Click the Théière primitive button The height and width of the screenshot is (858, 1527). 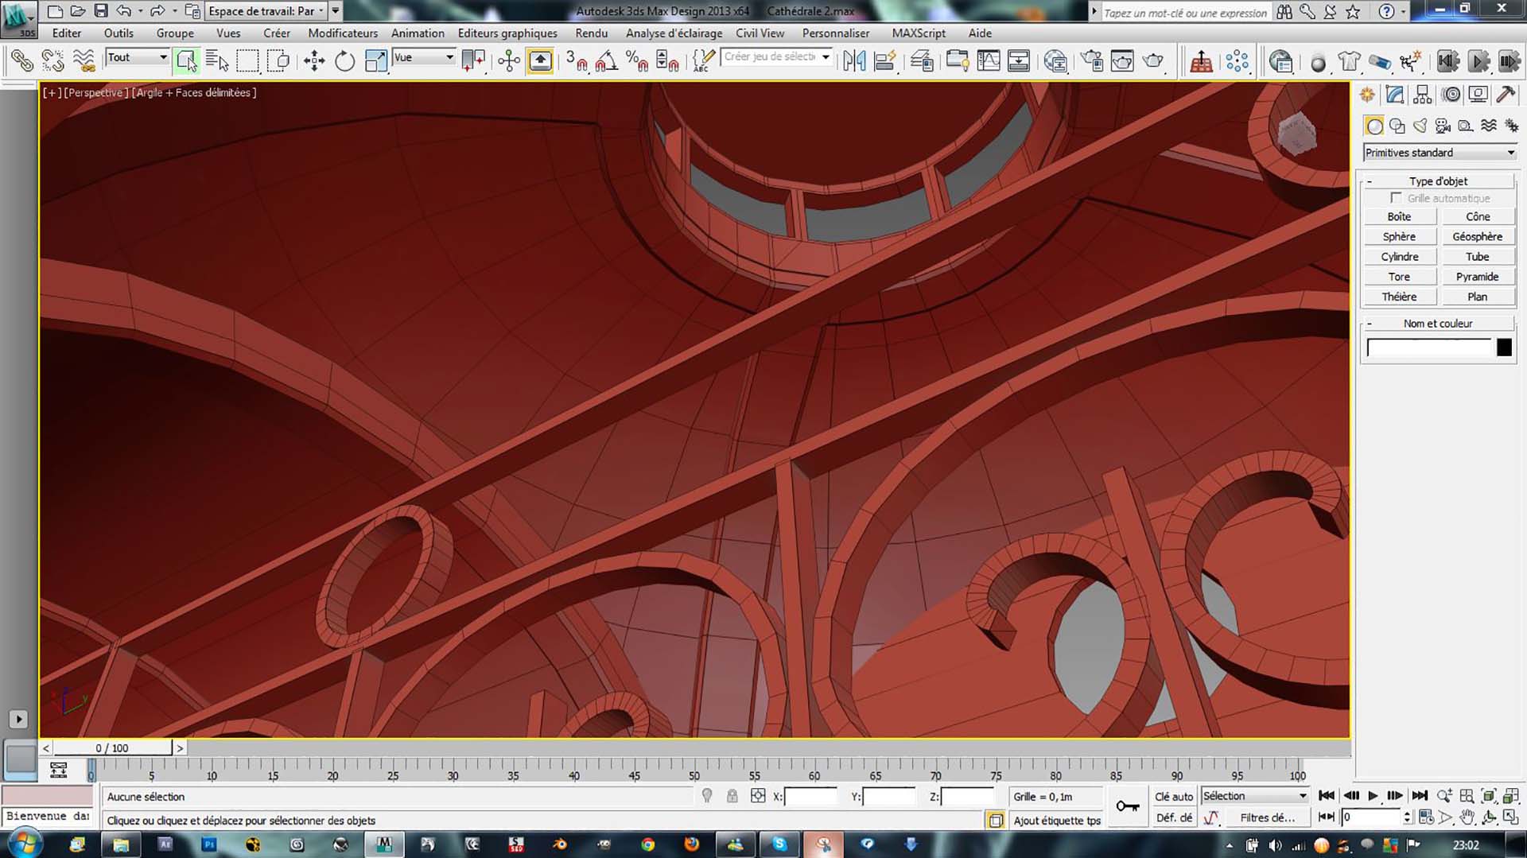click(1399, 297)
